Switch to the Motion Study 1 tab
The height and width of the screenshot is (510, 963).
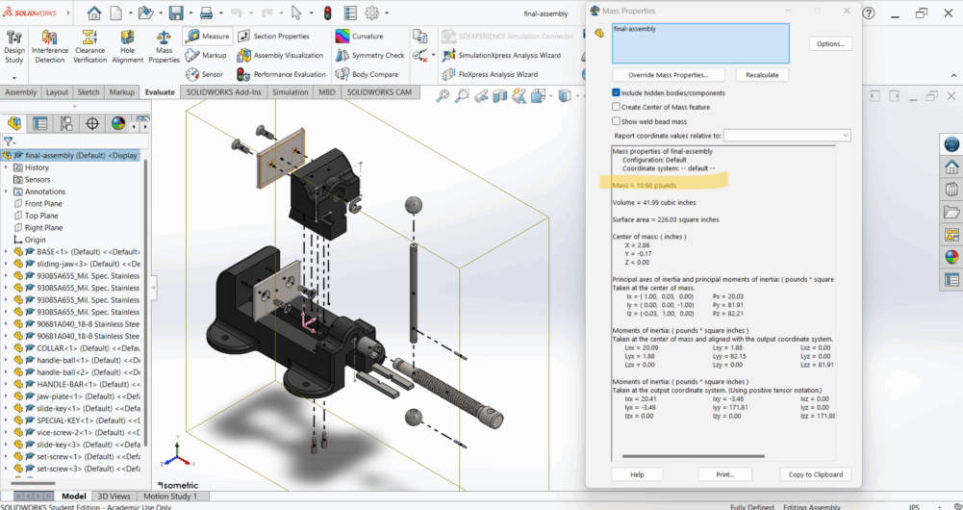click(170, 497)
